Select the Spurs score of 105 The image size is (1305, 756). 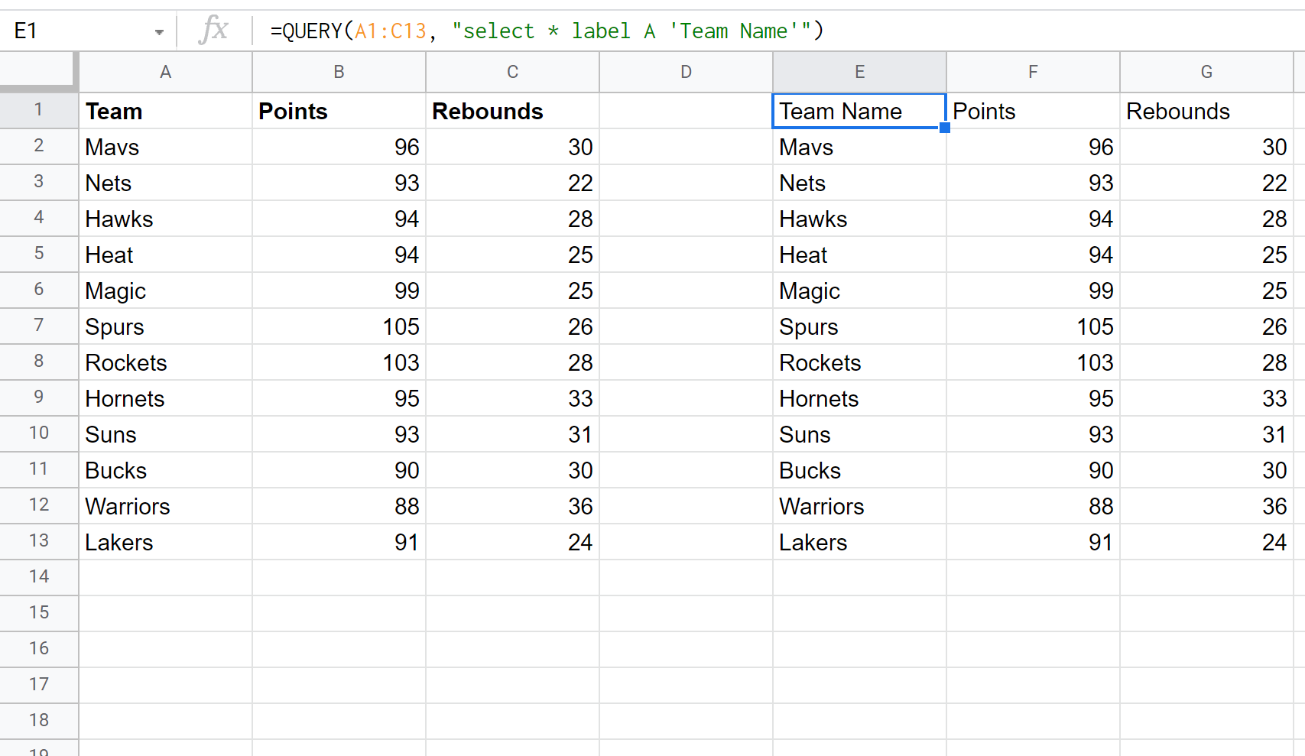339,326
